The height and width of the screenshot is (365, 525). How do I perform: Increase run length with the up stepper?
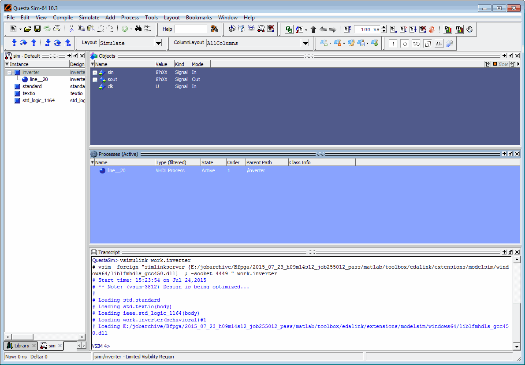(x=384, y=27)
